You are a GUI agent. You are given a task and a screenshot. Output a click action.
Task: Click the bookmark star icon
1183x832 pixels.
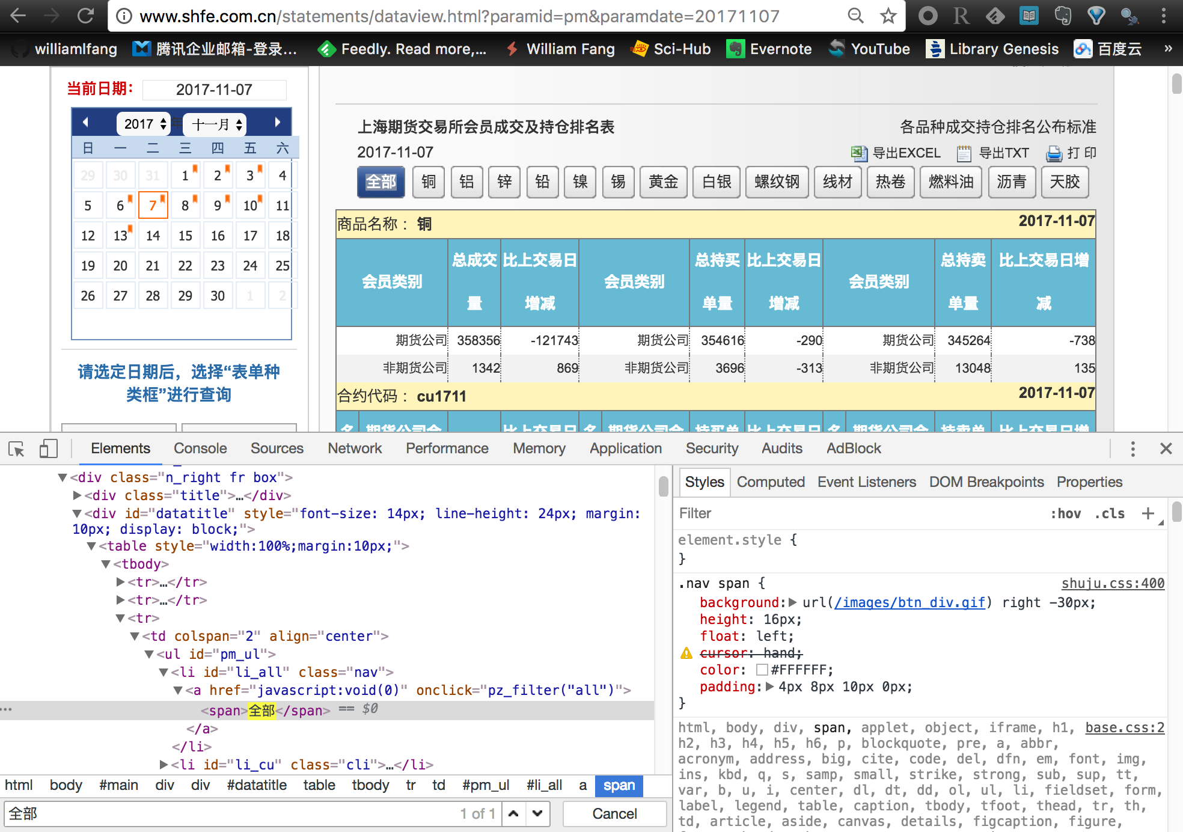click(888, 16)
